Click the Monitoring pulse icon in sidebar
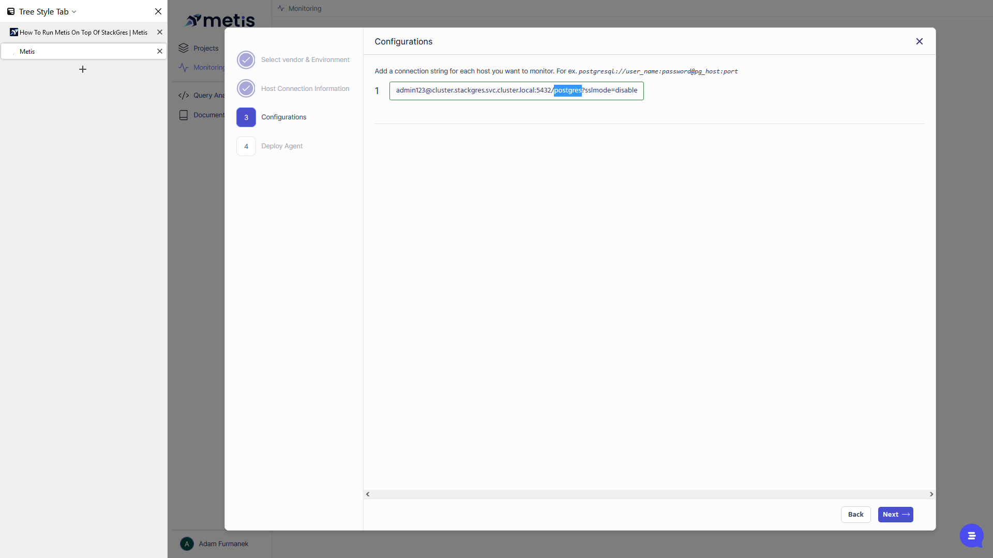 coord(184,68)
